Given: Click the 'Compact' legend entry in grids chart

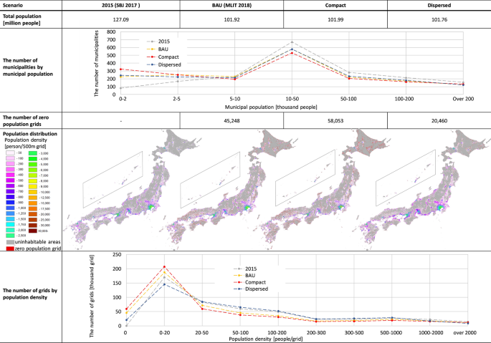Looking at the screenshot, I should pos(250,282).
